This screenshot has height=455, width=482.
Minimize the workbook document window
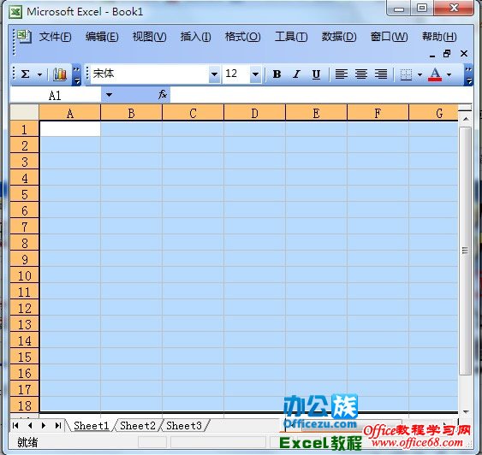pyautogui.click(x=432, y=55)
